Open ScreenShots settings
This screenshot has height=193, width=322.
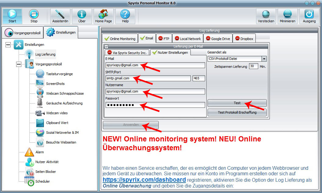(x=56, y=84)
